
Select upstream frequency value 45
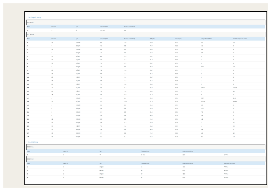tap(142, 170)
